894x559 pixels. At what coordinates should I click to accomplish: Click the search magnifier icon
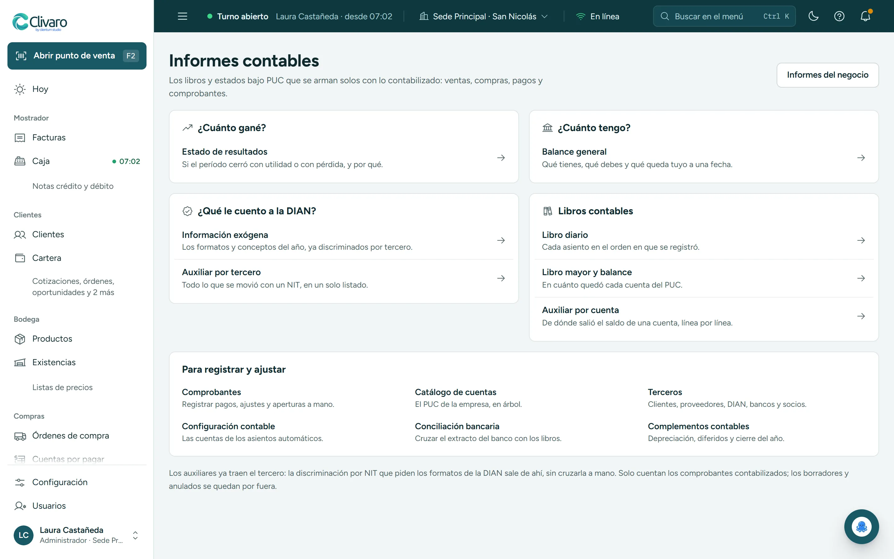click(x=665, y=16)
